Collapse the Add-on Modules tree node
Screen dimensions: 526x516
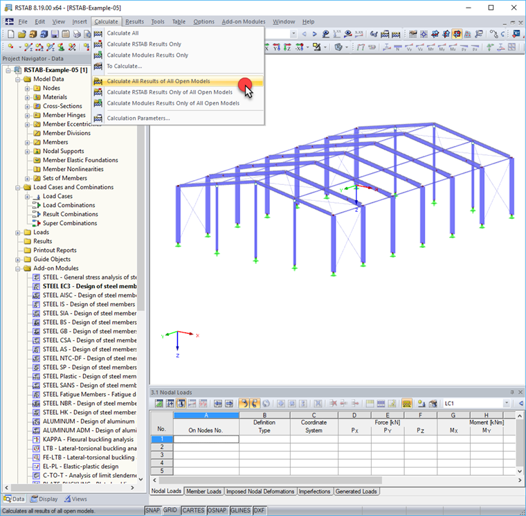(18, 269)
